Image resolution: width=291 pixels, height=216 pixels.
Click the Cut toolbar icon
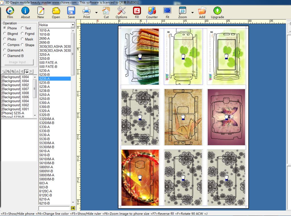point(106,13)
